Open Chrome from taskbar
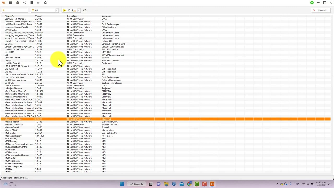 pyautogui.click(x=189, y=184)
